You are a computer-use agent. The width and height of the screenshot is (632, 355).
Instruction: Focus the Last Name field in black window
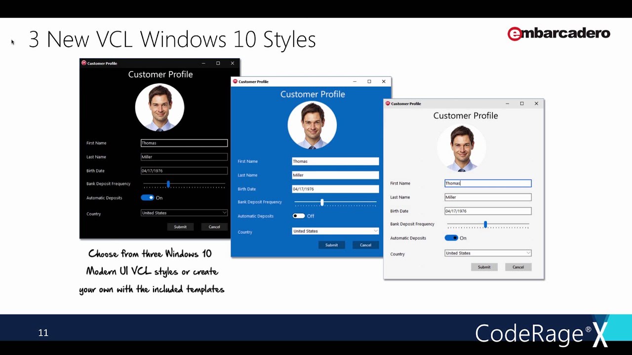pyautogui.click(x=184, y=157)
